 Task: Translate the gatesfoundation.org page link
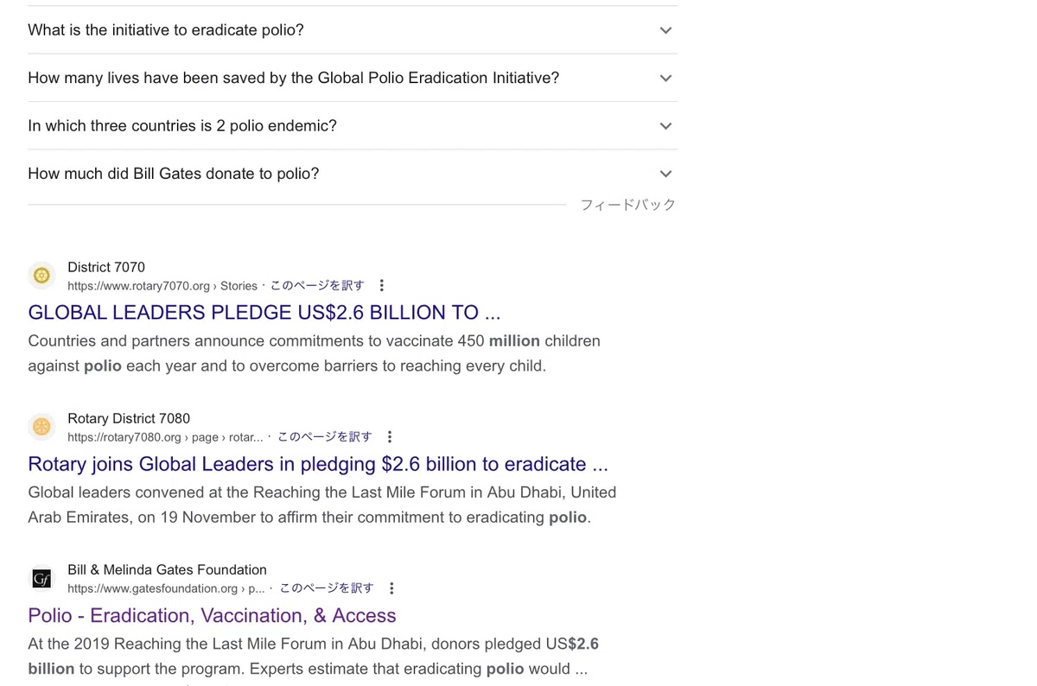point(327,588)
